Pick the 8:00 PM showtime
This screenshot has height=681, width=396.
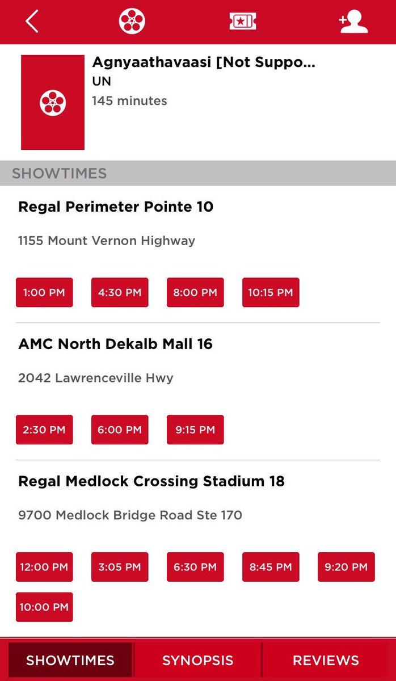tap(195, 293)
